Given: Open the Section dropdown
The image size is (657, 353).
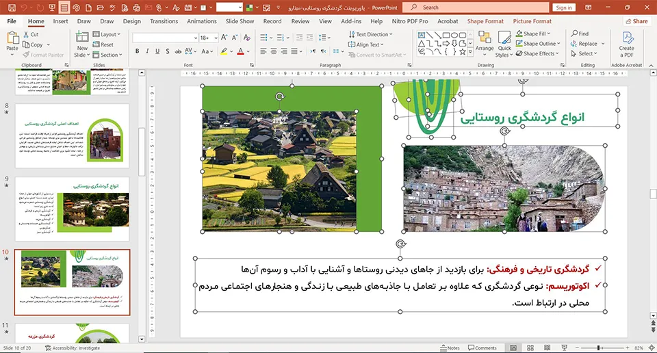Looking at the screenshot, I should pos(107,55).
